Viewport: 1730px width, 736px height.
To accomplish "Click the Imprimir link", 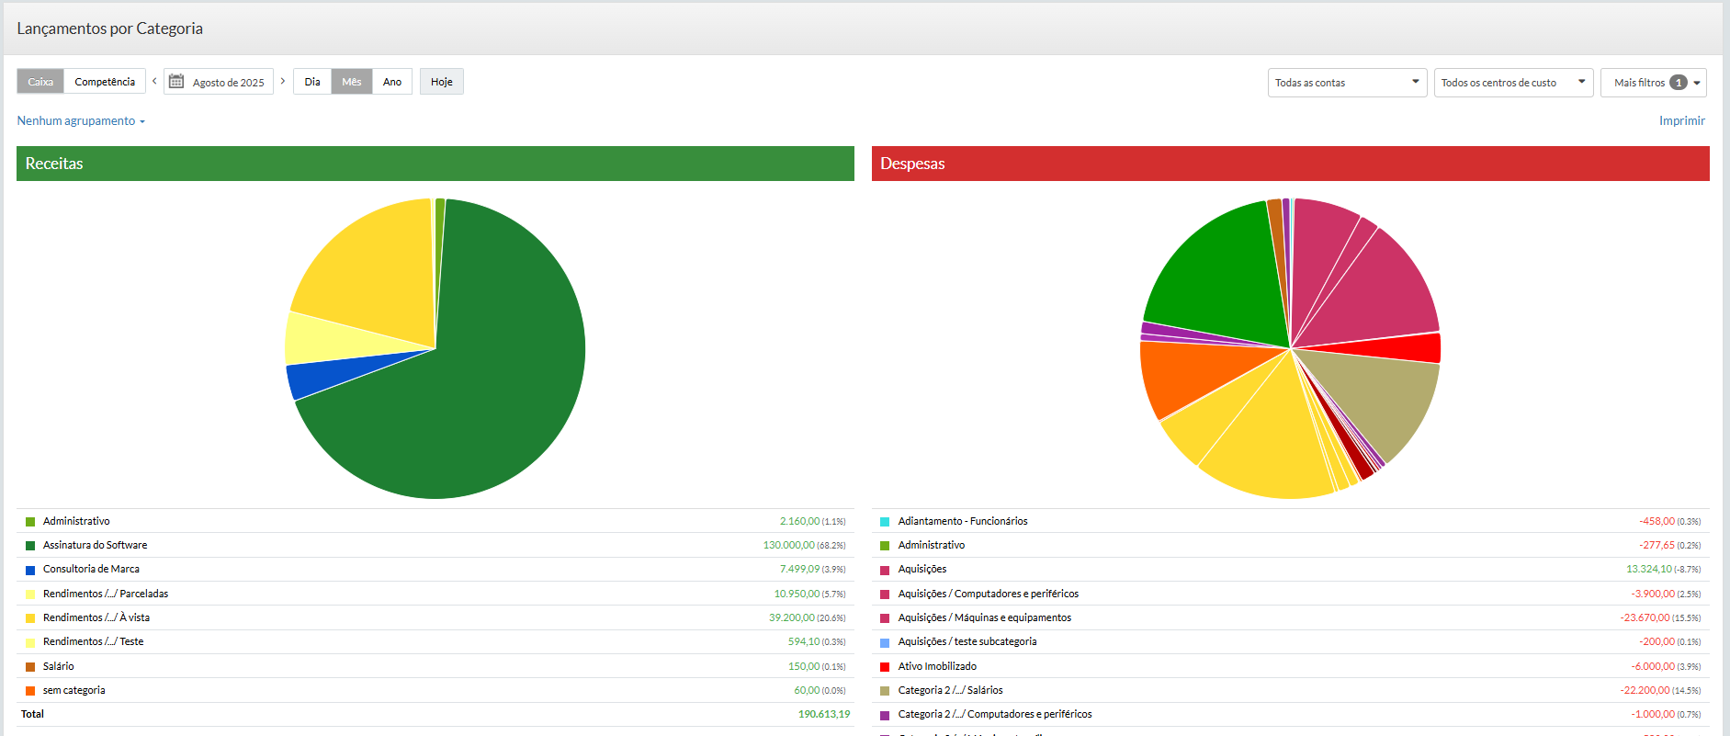I will coord(1681,120).
